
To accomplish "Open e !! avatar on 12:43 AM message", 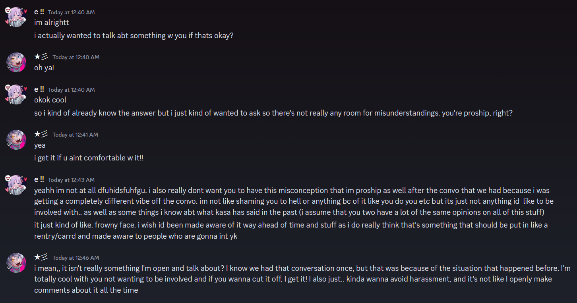I will pos(16,185).
